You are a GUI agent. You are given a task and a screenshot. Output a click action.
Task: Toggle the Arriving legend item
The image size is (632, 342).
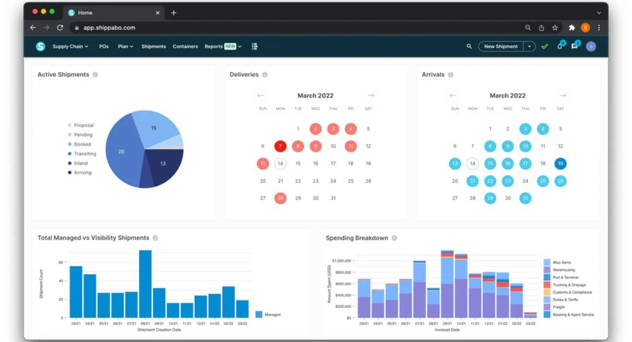(x=80, y=173)
